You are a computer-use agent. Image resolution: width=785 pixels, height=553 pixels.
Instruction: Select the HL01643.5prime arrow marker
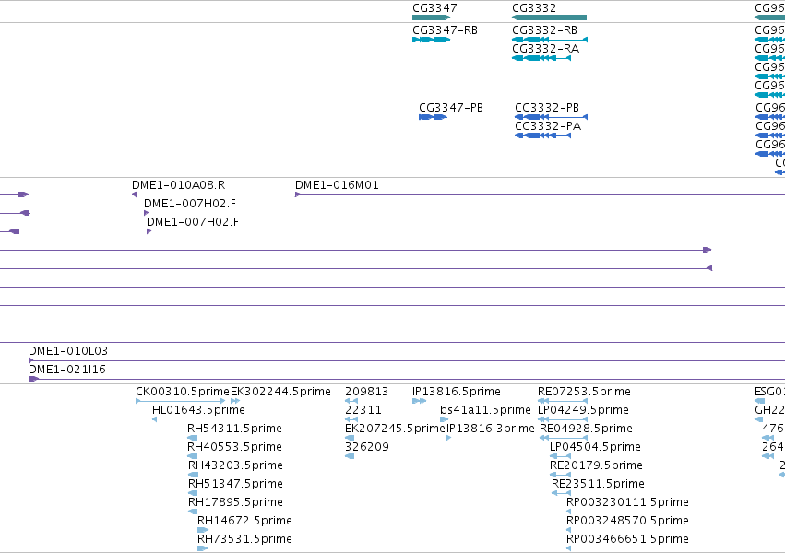[154, 419]
